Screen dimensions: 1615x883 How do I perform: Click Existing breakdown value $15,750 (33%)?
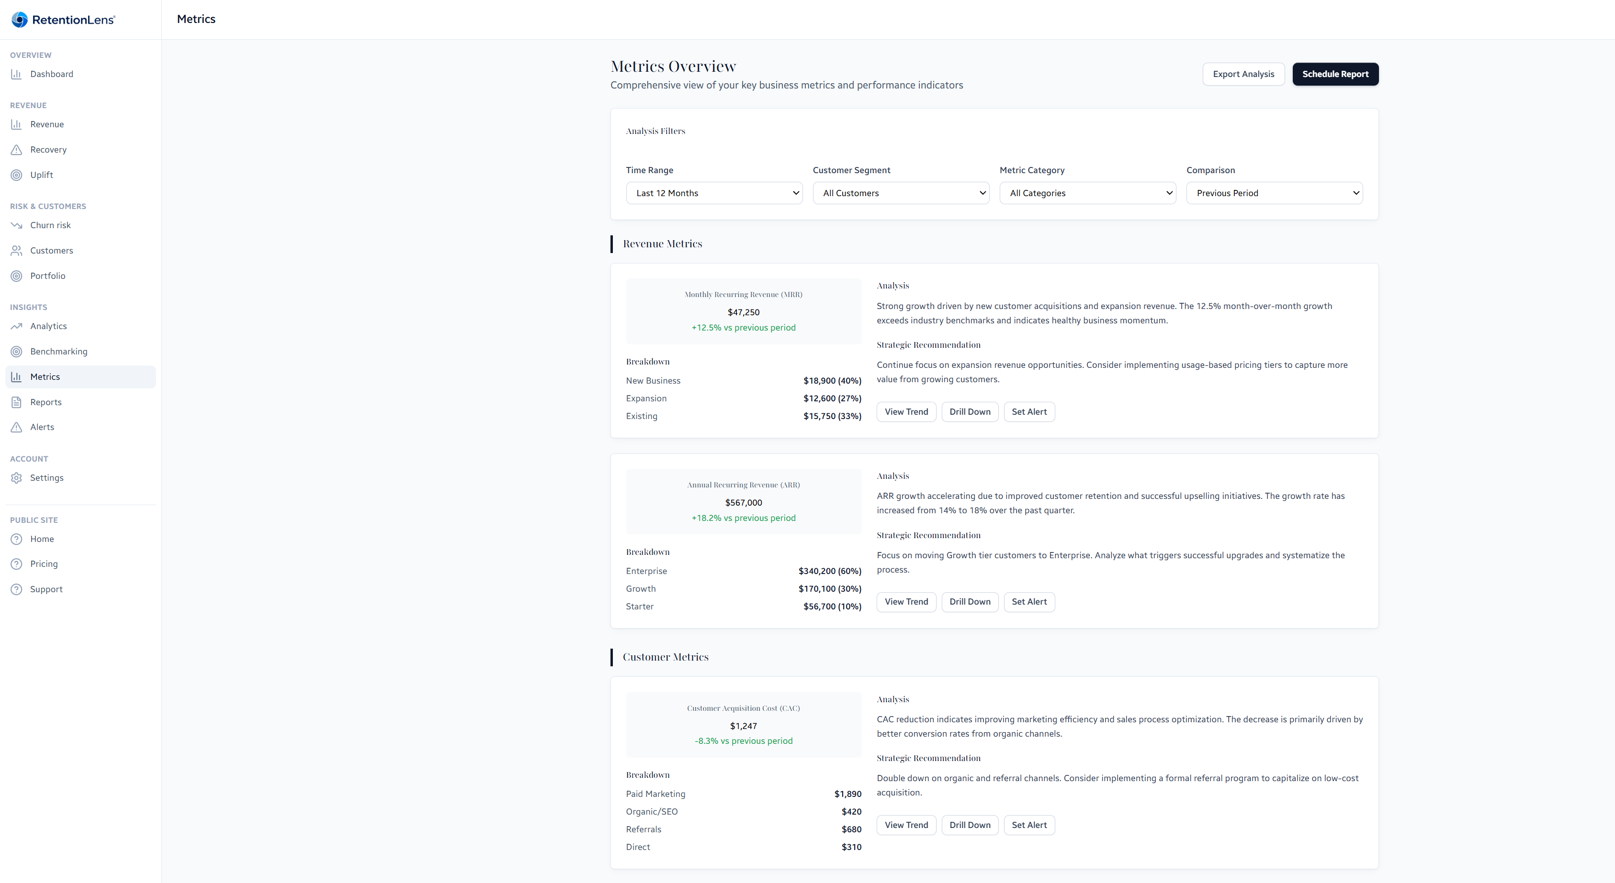pyautogui.click(x=832, y=417)
